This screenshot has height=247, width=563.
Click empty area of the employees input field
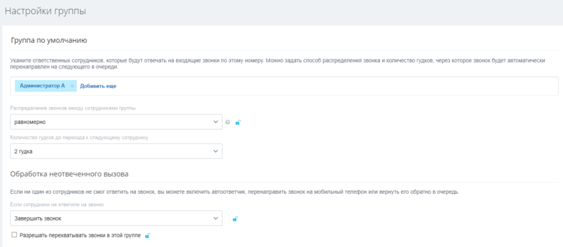330,86
